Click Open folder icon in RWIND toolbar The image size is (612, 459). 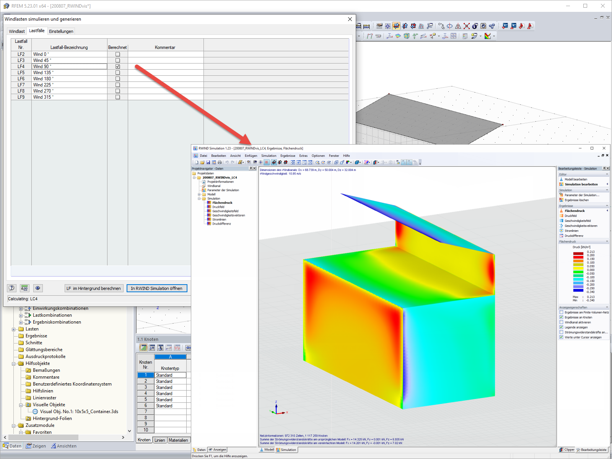point(202,163)
